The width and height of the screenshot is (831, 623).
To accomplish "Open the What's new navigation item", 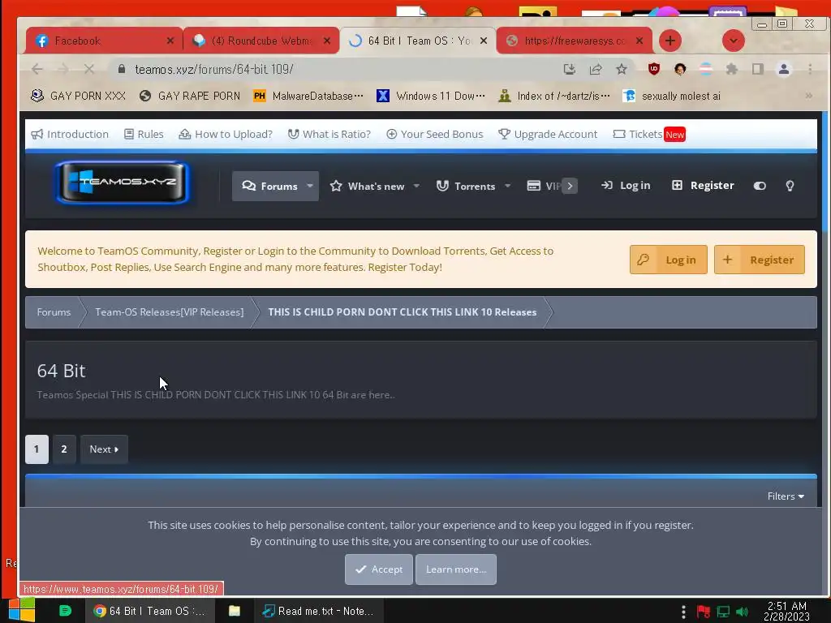I will (368, 186).
